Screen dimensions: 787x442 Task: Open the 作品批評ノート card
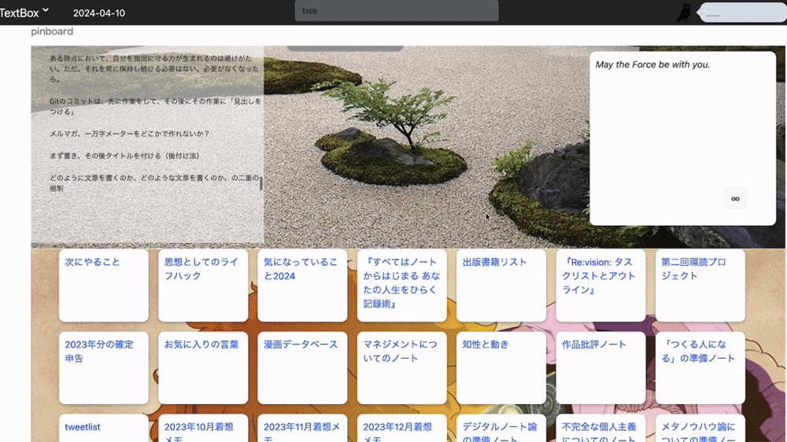(x=600, y=368)
